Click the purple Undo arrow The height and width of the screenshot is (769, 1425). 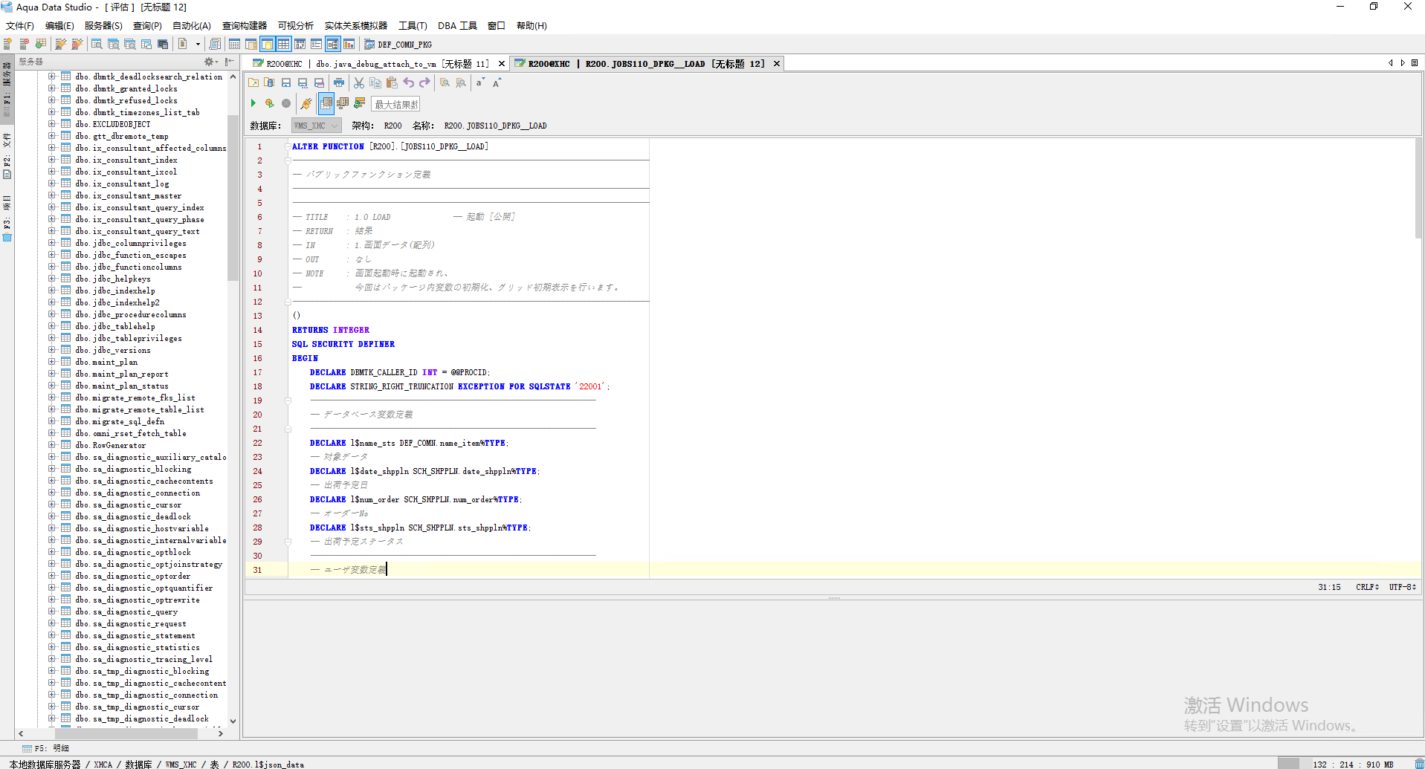coord(409,82)
